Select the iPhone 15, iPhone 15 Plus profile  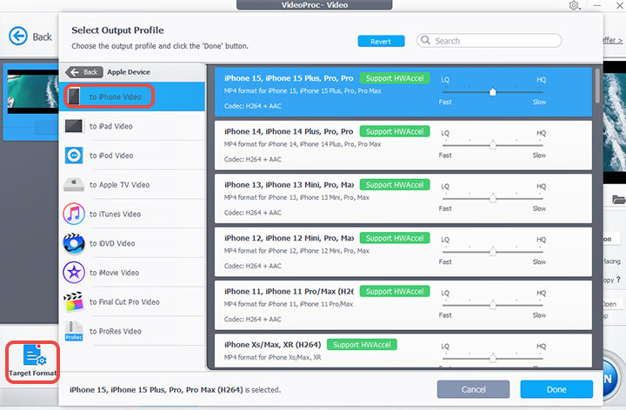[x=403, y=92]
